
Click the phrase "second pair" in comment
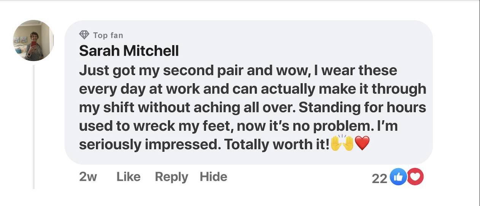coord(183,71)
